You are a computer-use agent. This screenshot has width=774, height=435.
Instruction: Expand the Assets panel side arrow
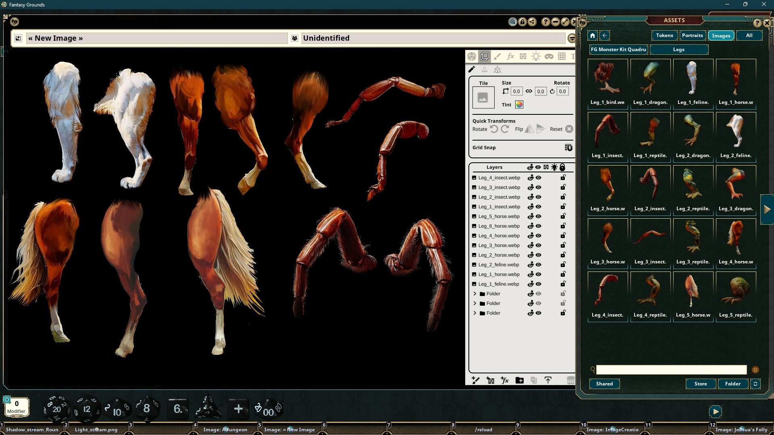tap(767, 209)
